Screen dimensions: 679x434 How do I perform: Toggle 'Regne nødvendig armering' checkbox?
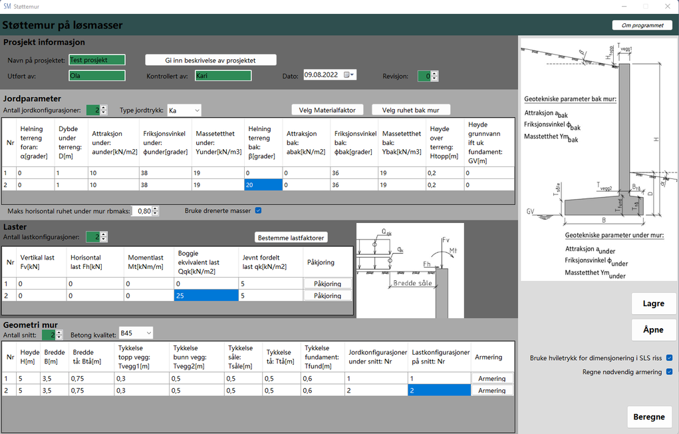[x=669, y=371]
